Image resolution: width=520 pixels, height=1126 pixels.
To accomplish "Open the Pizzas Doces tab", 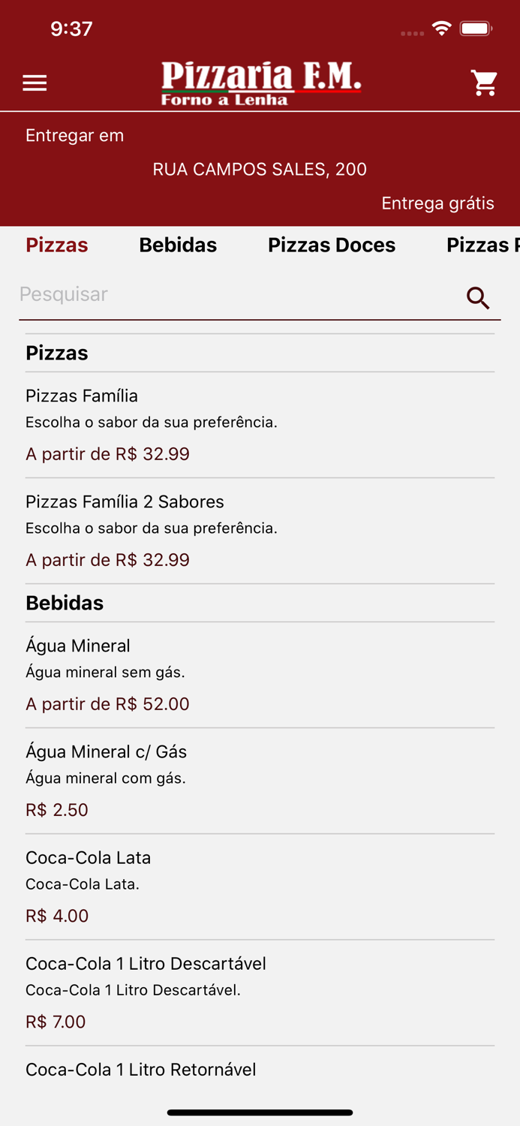I will (332, 245).
